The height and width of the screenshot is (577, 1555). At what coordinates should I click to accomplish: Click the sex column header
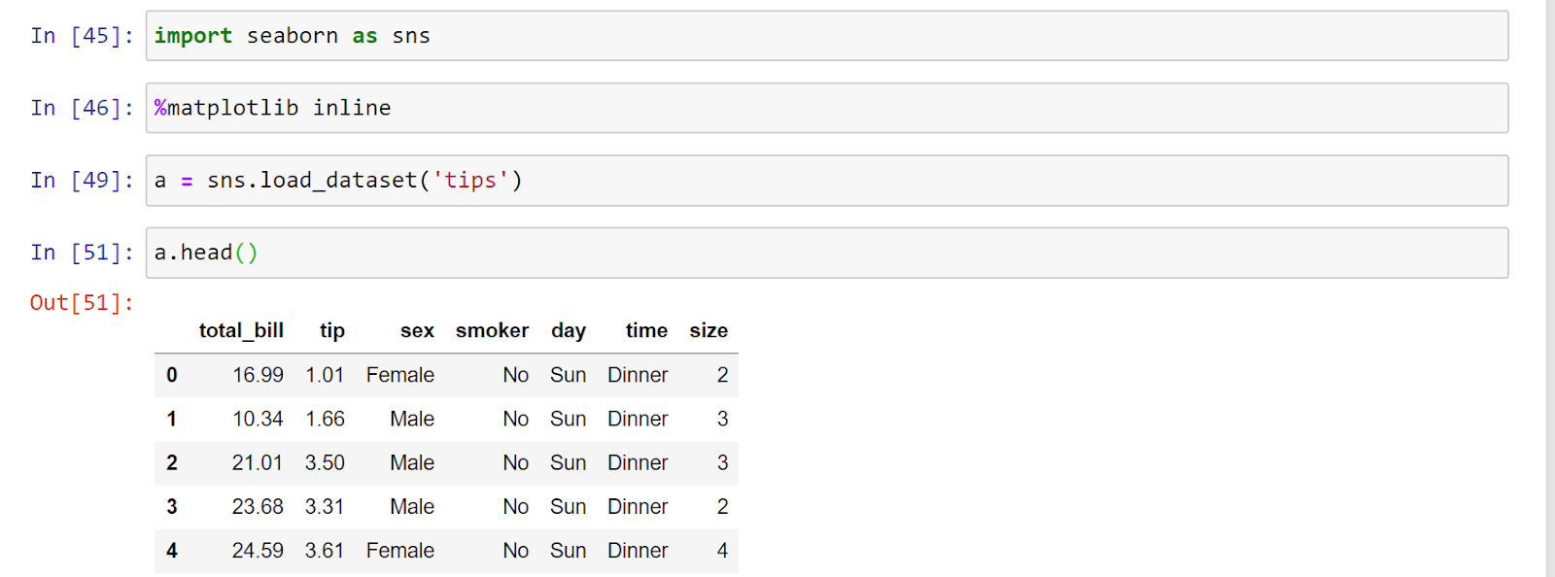[x=417, y=331]
